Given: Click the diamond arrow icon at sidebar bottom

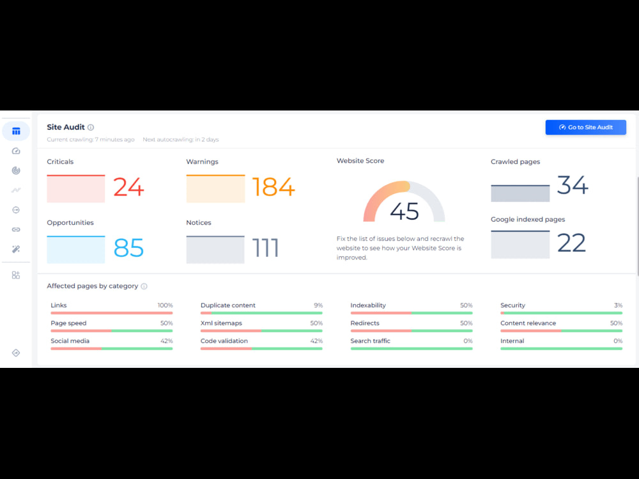Looking at the screenshot, I should pyautogui.click(x=16, y=353).
